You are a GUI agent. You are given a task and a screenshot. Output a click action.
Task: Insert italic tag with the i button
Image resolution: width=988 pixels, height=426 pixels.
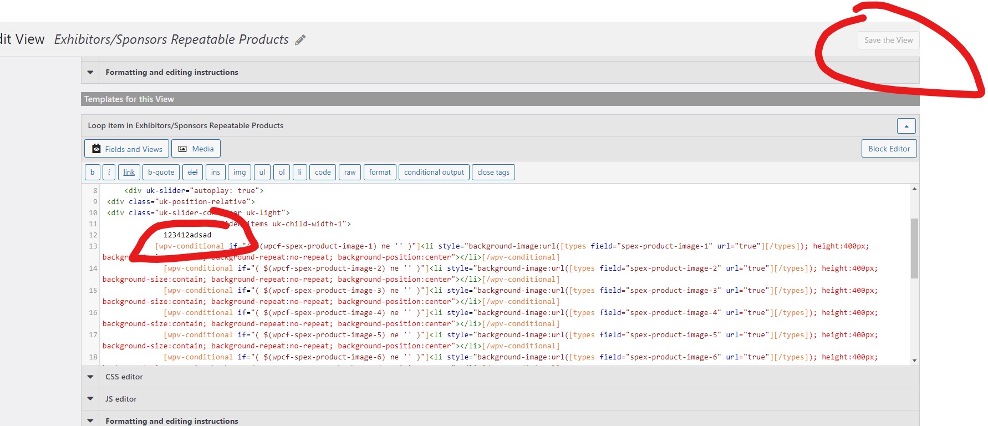pos(109,172)
